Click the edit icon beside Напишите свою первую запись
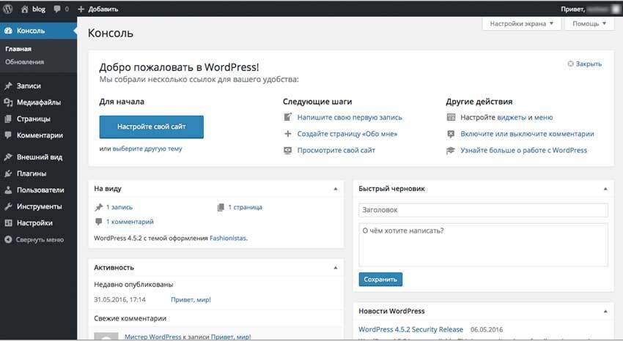The width and height of the screenshot is (623, 341). click(287, 117)
